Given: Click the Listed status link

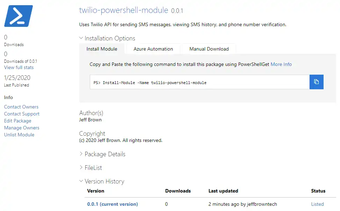Looking at the screenshot, I should 317,204.
